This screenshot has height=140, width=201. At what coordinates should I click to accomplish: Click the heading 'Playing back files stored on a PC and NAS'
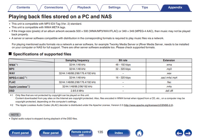tap(60, 17)
